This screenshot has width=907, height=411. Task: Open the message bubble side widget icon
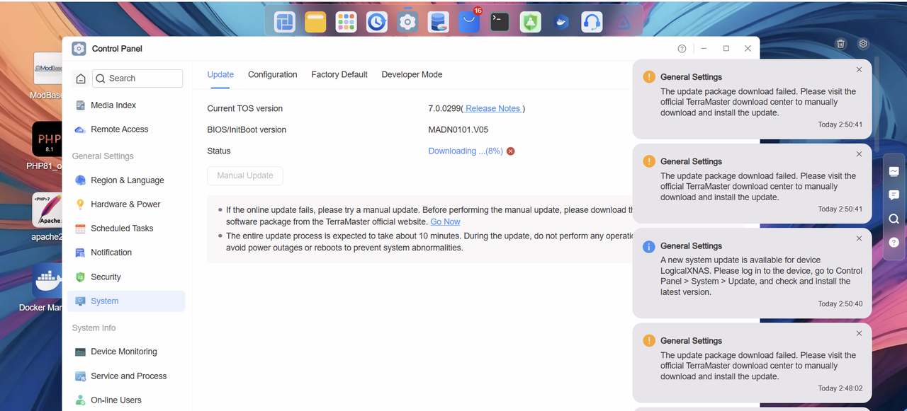[x=894, y=195]
